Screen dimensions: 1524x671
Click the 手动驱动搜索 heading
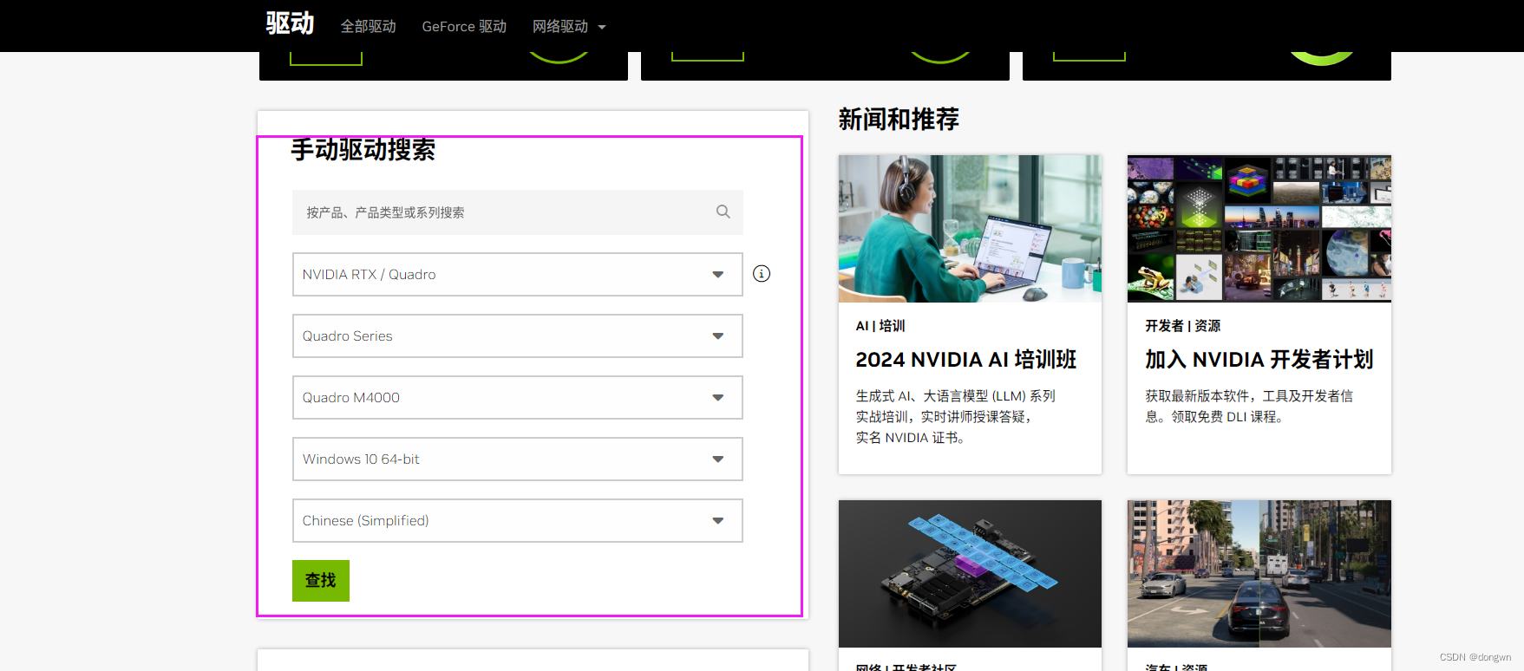[363, 150]
